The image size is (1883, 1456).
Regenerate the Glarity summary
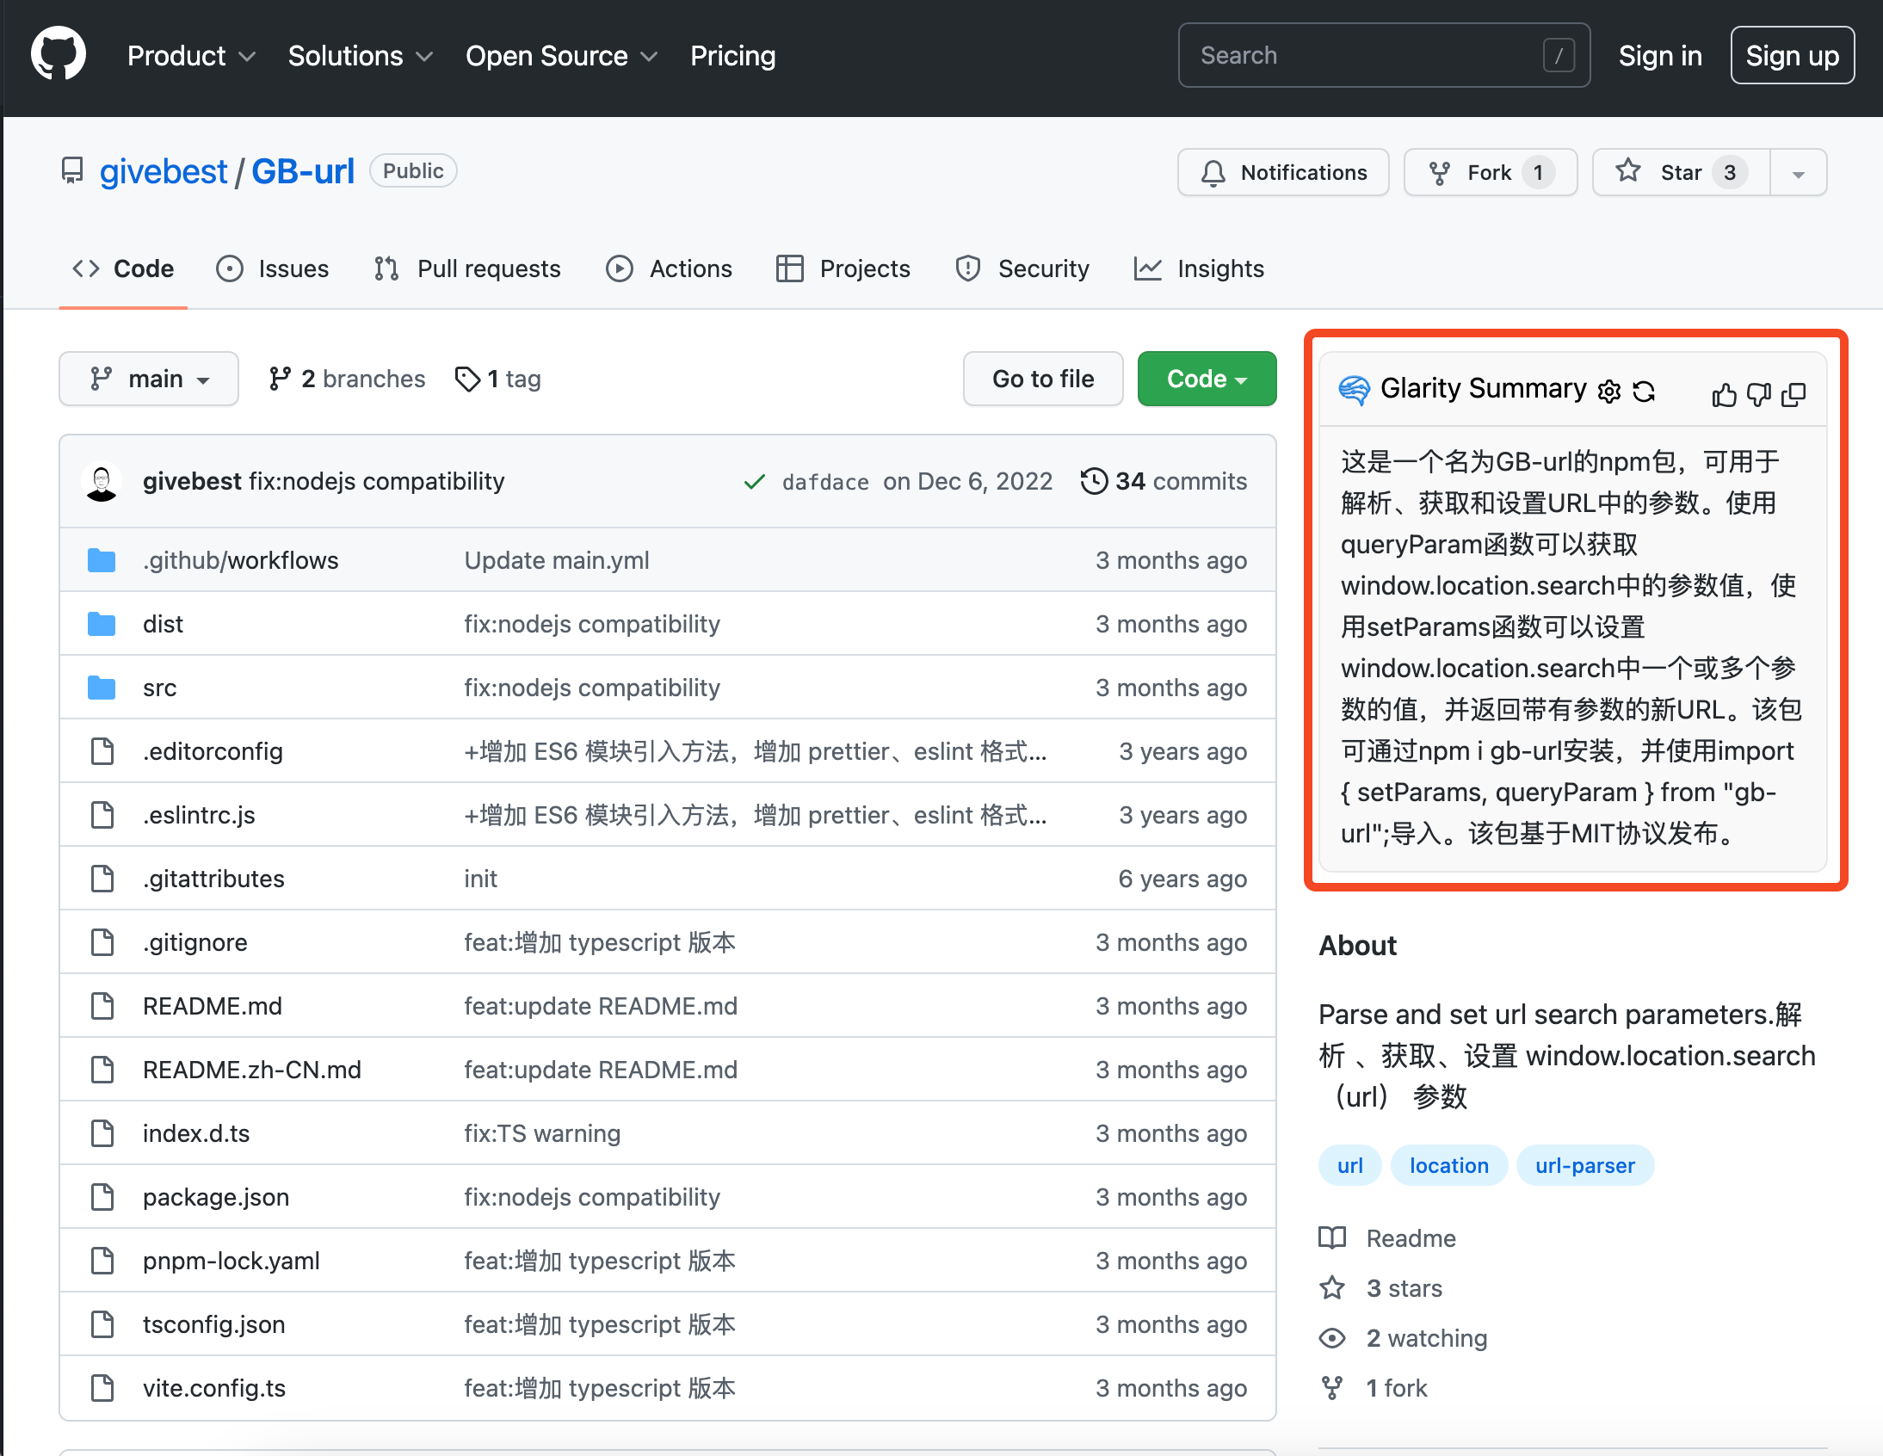pyautogui.click(x=1644, y=392)
